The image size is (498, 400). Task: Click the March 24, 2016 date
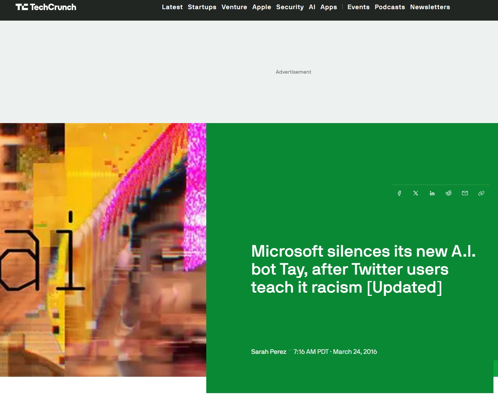pos(355,352)
